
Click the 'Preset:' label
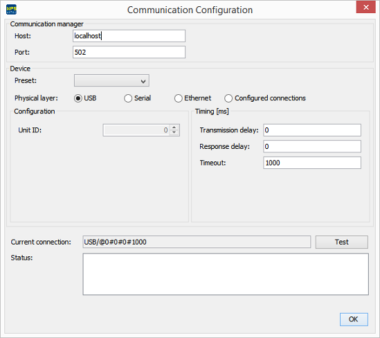[x=26, y=80]
